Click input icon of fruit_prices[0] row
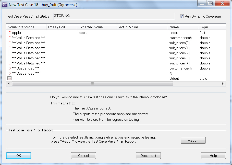The width and height of the screenshot is (232, 165). pos(10,43)
